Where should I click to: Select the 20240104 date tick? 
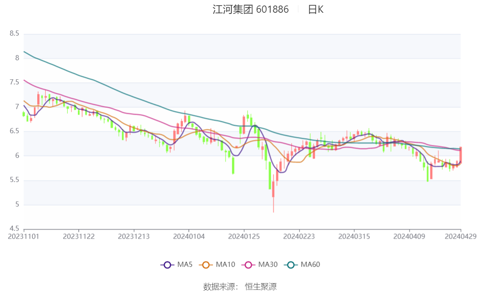click(189, 236)
